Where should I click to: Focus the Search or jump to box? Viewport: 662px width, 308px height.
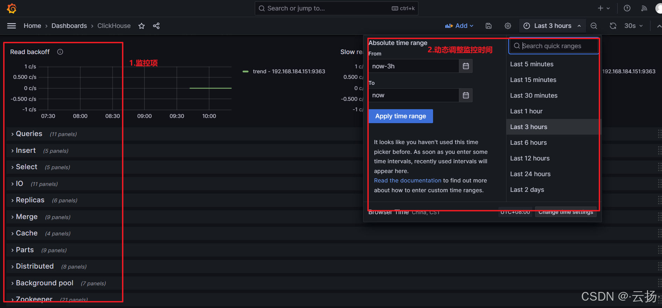(336, 8)
